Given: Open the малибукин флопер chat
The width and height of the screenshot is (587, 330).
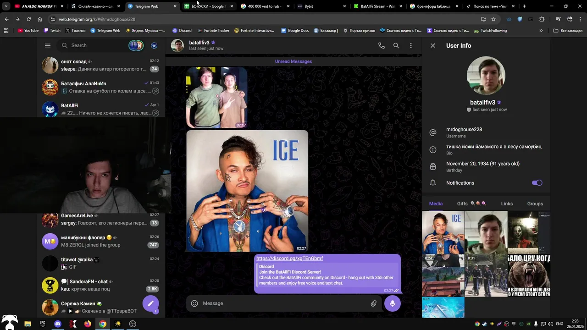Looking at the screenshot, I should [101, 241].
